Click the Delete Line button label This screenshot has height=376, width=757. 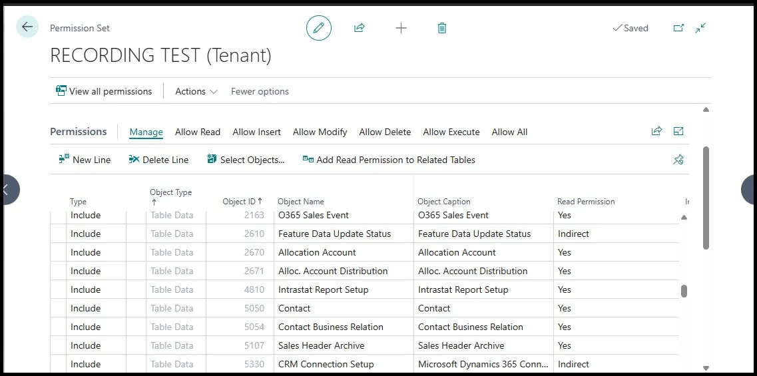tap(166, 160)
